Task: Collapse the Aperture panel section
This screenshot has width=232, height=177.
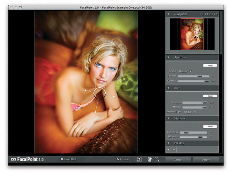Action: [168, 57]
